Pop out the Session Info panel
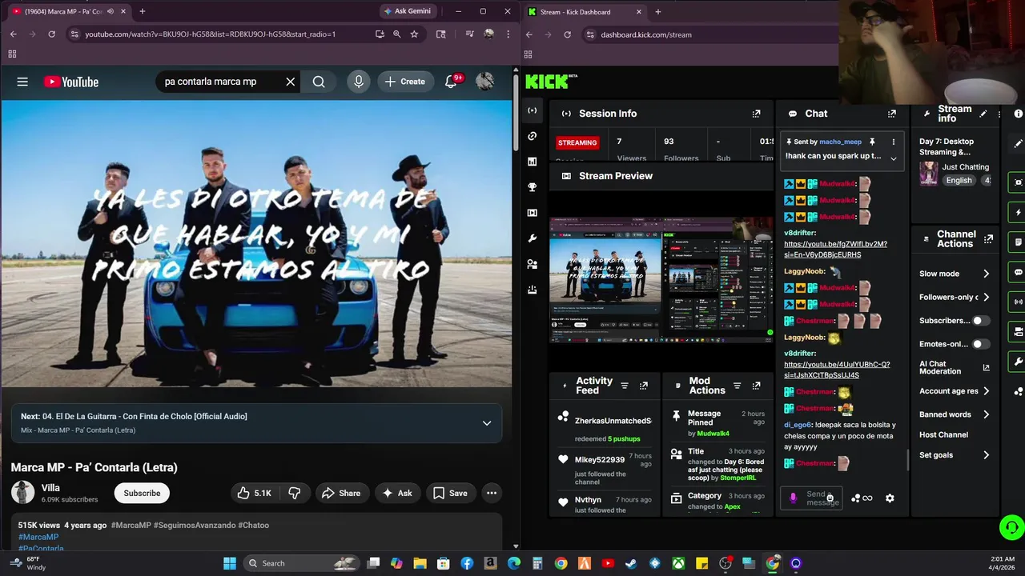 (756, 114)
